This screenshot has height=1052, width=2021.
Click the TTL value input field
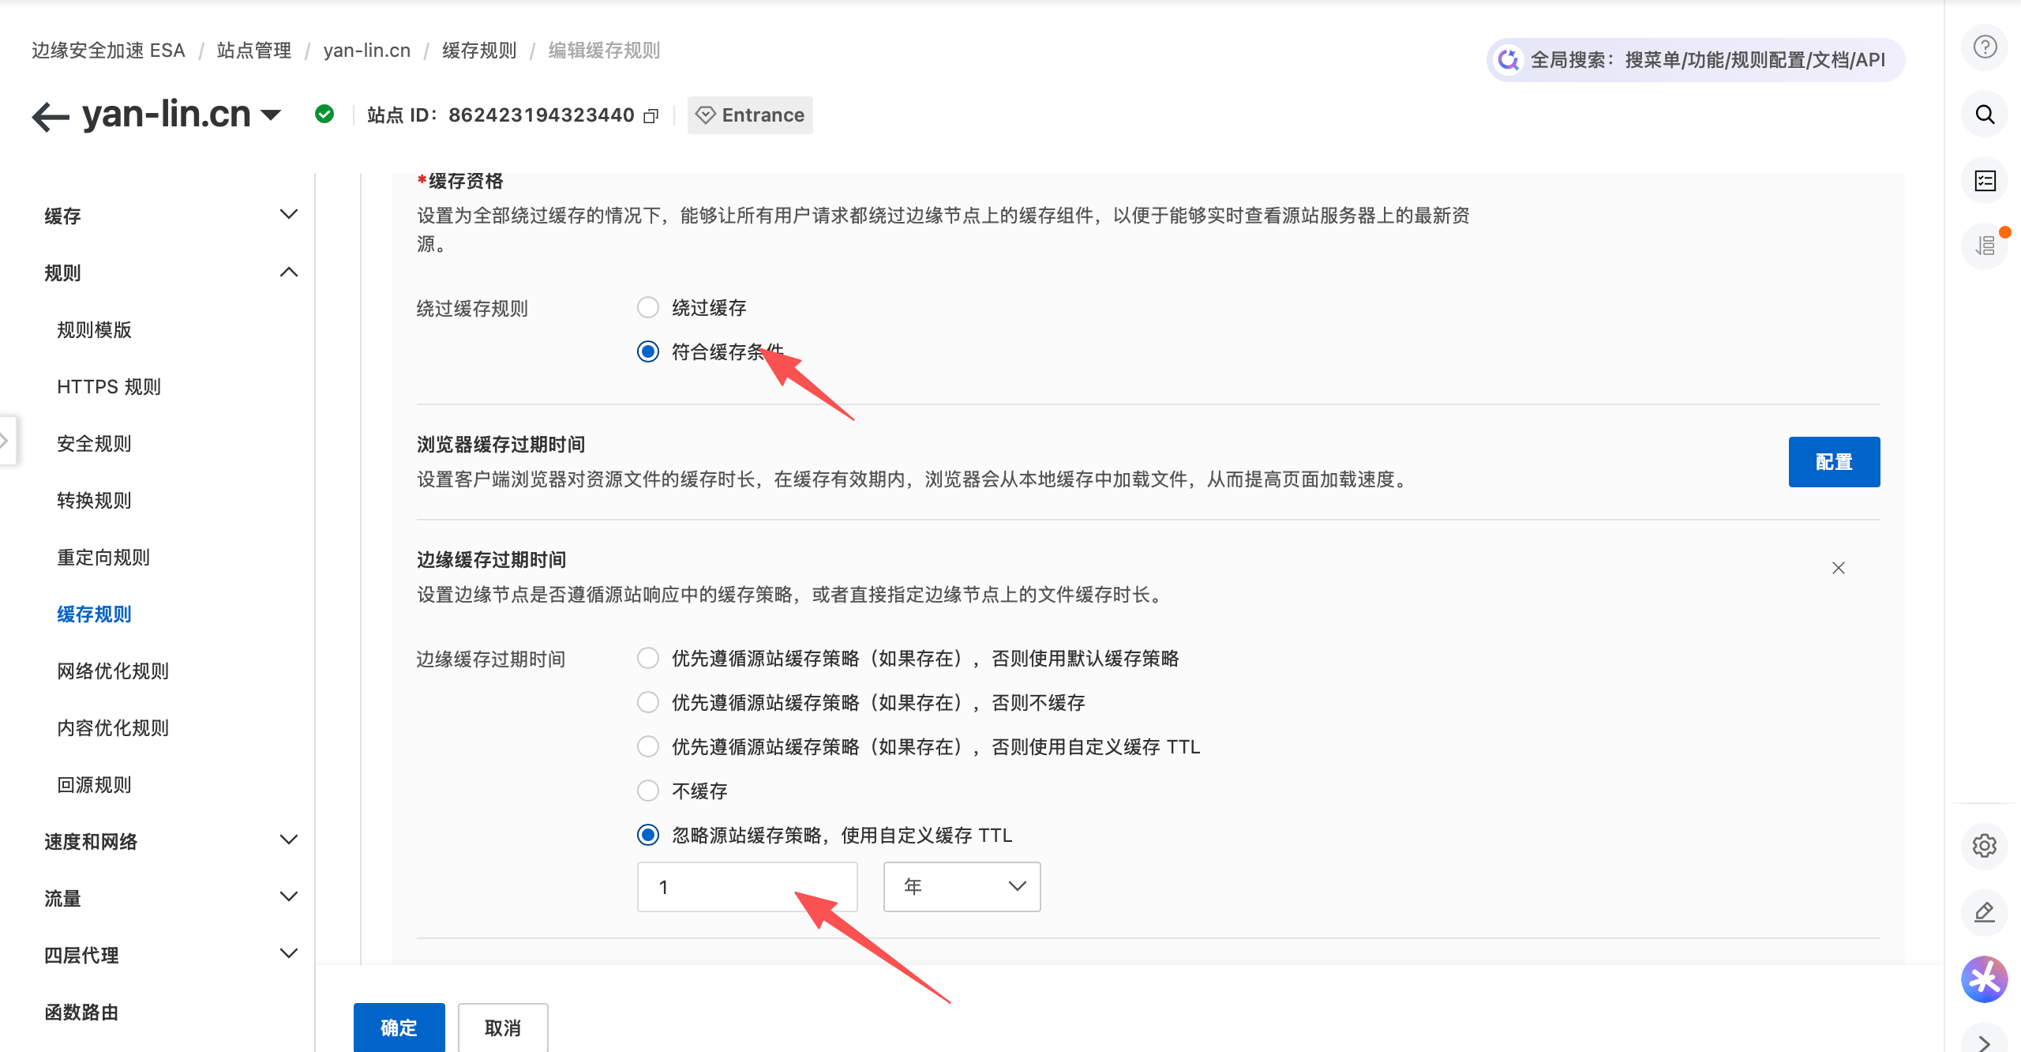click(x=747, y=887)
